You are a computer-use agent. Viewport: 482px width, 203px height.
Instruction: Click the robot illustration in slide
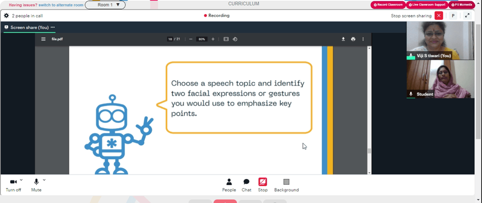tap(119, 135)
